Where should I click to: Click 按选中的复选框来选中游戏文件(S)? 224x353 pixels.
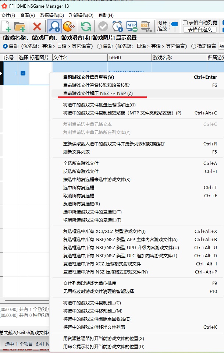138,180
